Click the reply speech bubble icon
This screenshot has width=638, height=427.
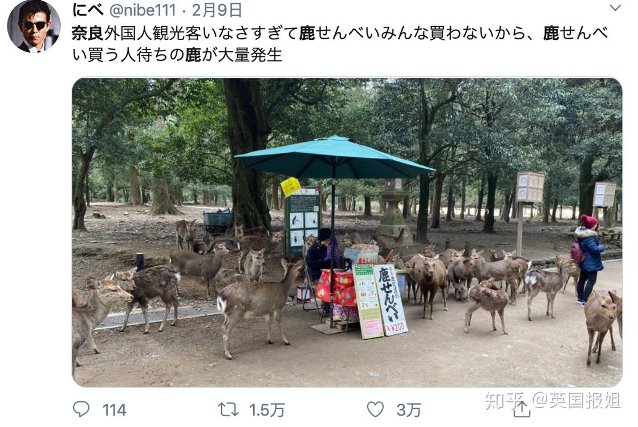pos(81,409)
